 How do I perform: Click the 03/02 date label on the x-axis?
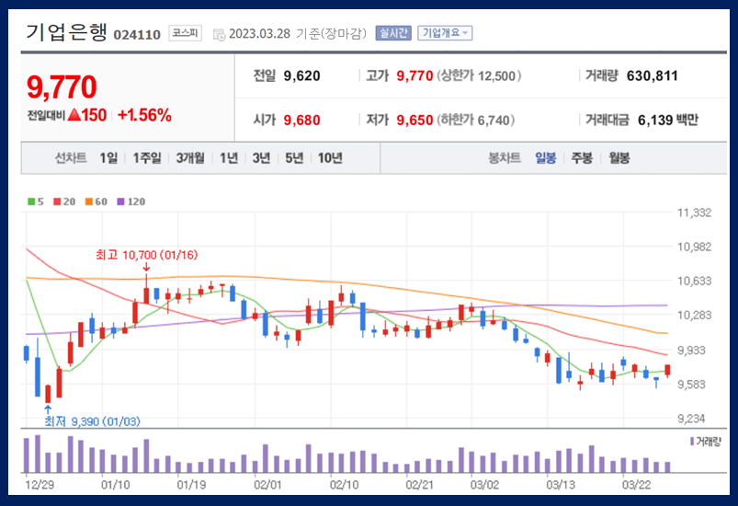click(484, 485)
